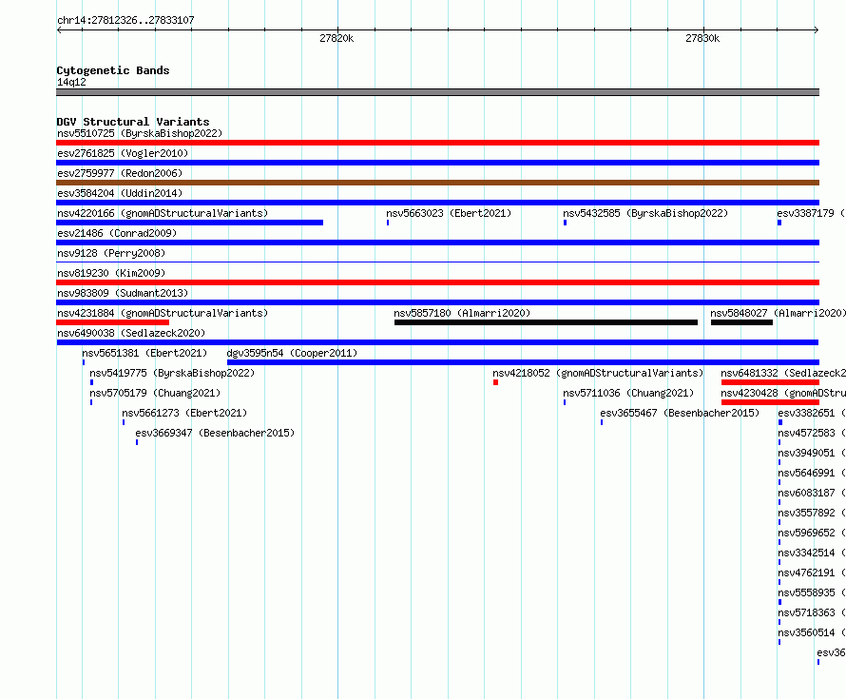Select the nsv5718363 variant label
The width and height of the screenshot is (846, 699).
pyautogui.click(x=812, y=612)
